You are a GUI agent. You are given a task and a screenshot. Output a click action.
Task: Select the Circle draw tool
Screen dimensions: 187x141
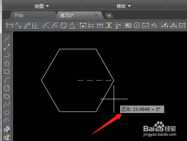7,88
